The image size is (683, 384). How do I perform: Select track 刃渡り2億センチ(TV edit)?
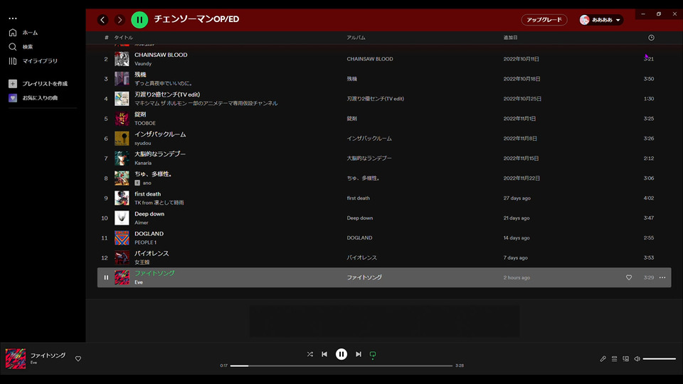[167, 95]
